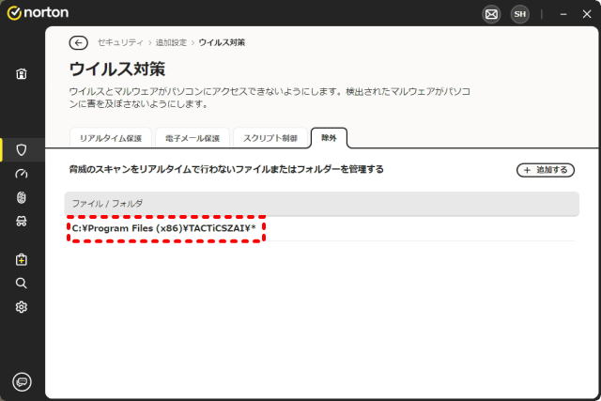Open the rescue kit plus icon in sidebar
This screenshot has width=601, height=401.
pyautogui.click(x=22, y=259)
